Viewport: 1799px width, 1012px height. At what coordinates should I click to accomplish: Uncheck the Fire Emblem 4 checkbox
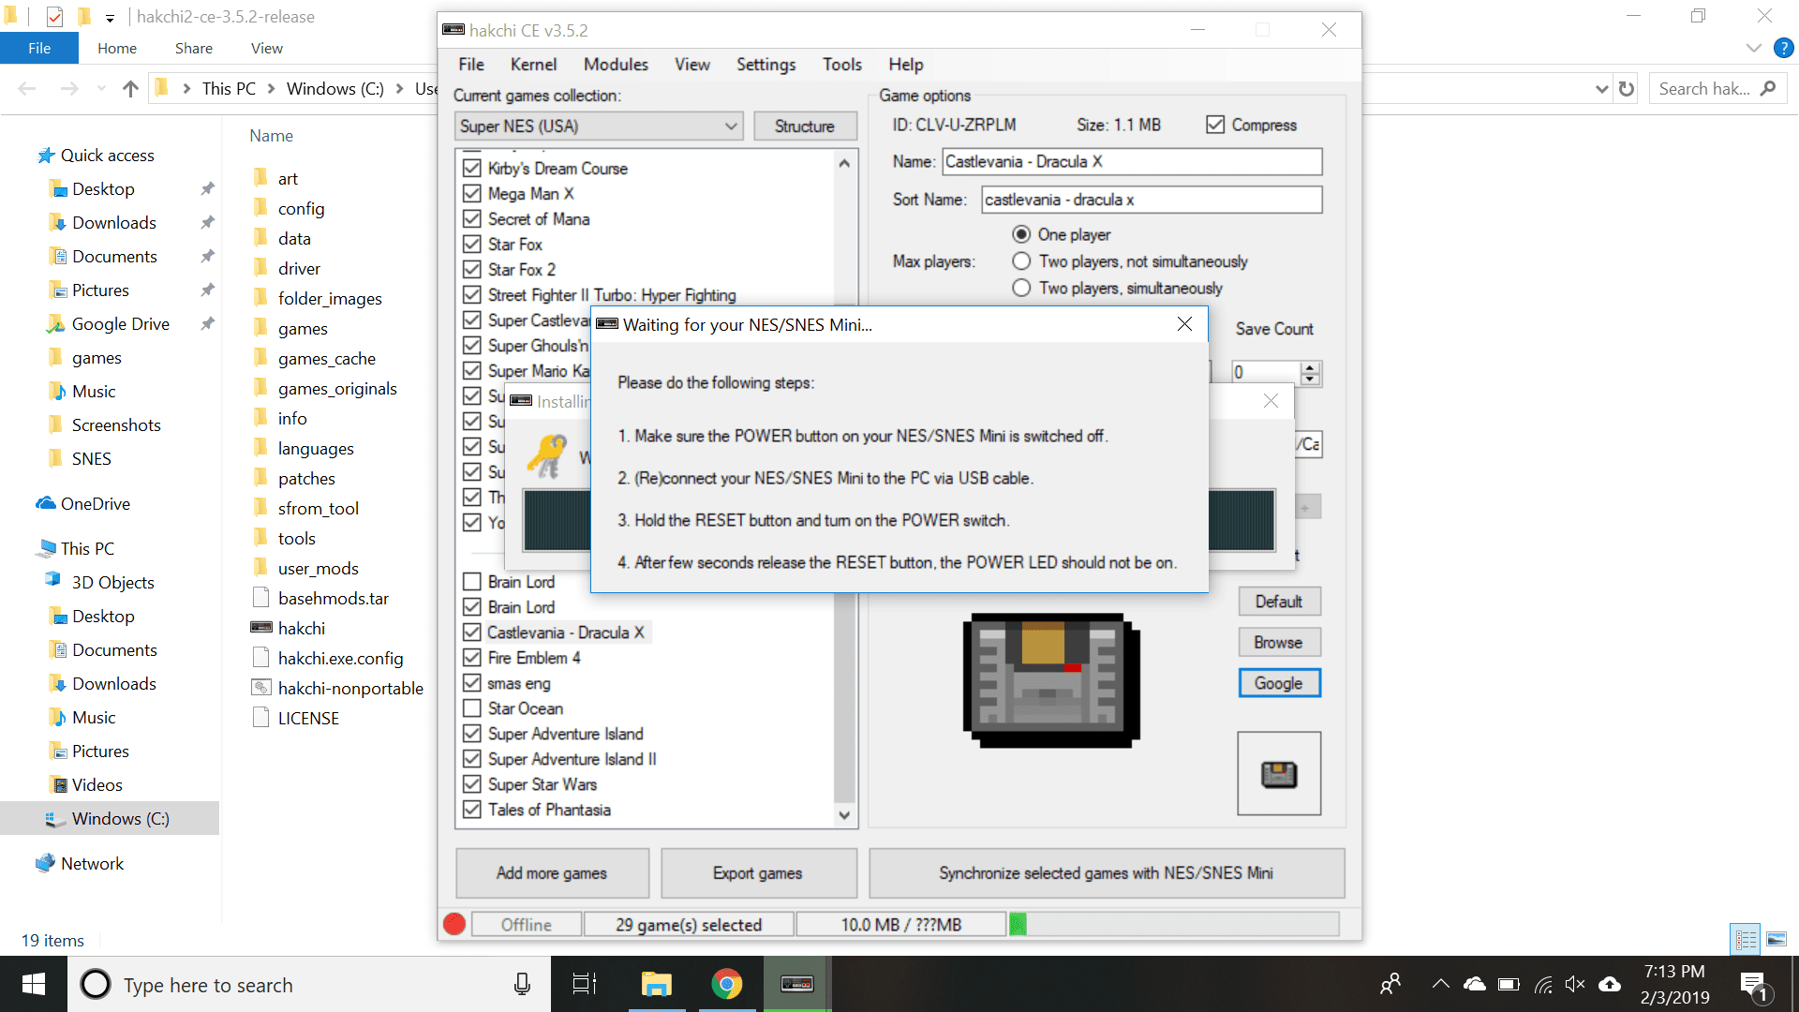pyautogui.click(x=472, y=658)
